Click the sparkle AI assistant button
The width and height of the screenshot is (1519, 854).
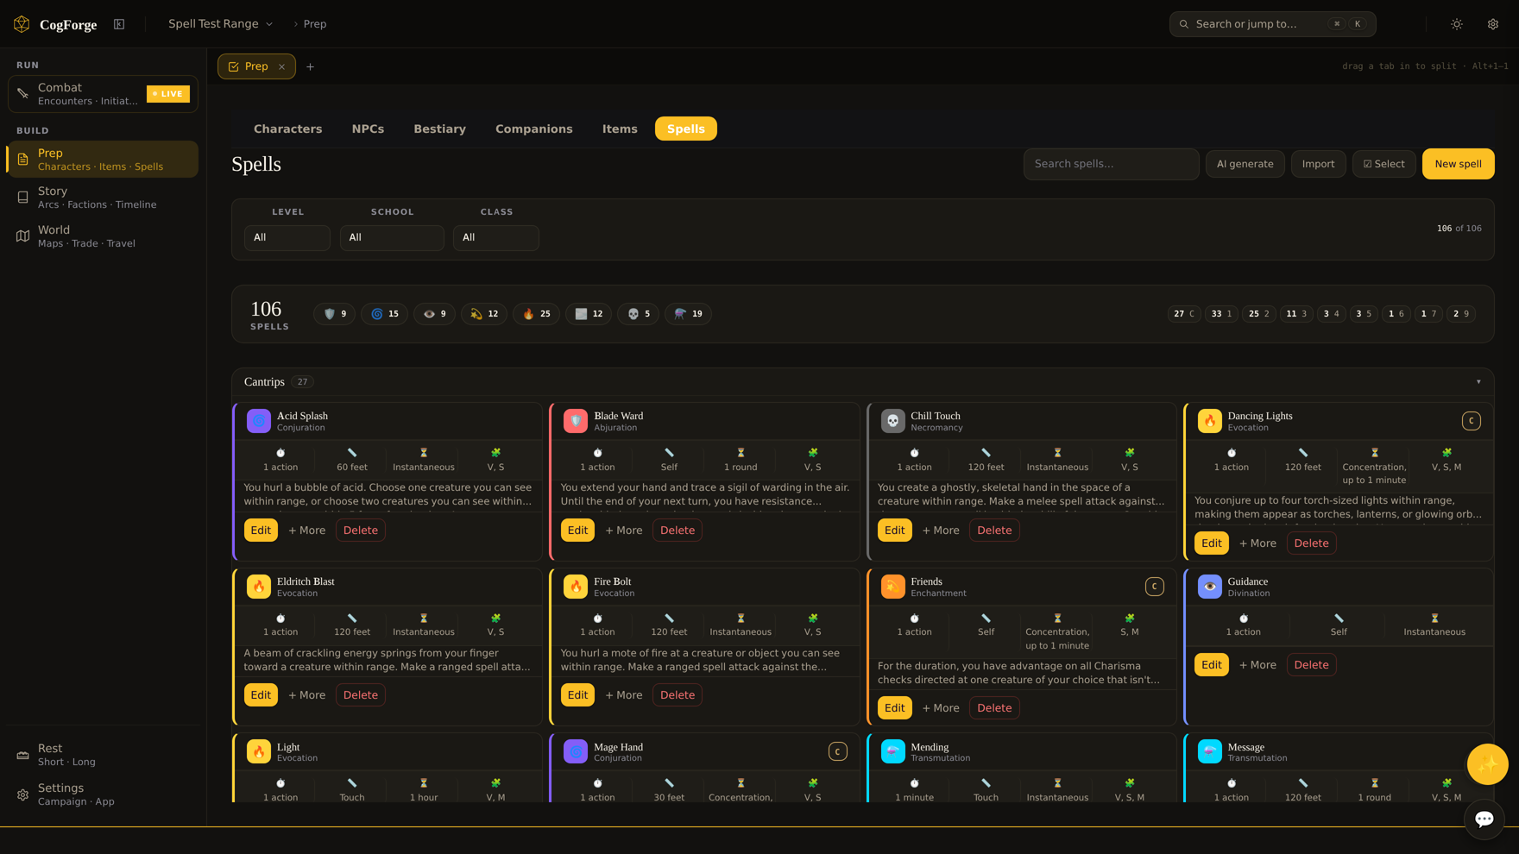[x=1488, y=764]
